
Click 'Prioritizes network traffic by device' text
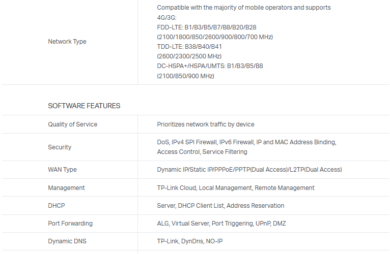tap(206, 124)
